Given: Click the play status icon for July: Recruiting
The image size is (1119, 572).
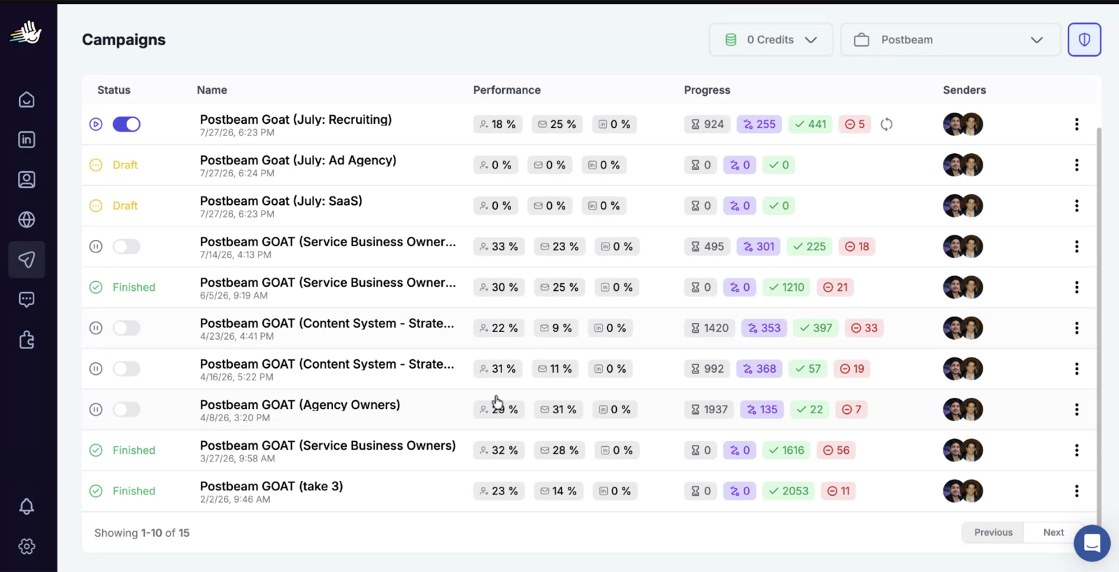Looking at the screenshot, I should 96,124.
